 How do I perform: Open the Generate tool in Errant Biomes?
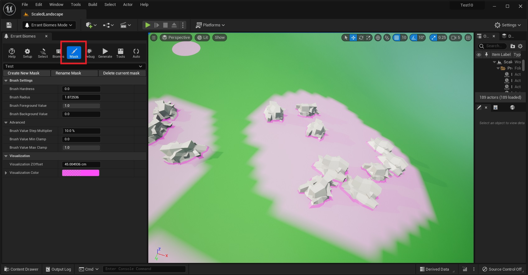pos(105,53)
